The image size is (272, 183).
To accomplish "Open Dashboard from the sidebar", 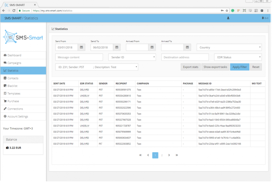I will (x=23, y=55).
